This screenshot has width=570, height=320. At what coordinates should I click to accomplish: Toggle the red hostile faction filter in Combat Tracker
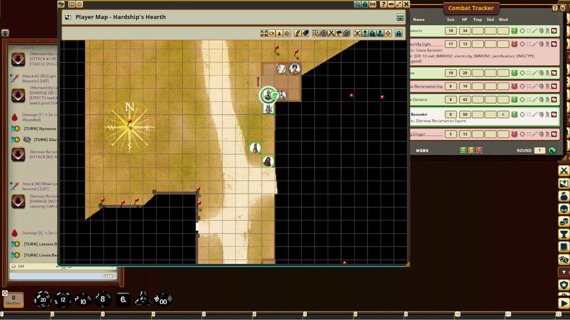pyautogui.click(x=478, y=150)
